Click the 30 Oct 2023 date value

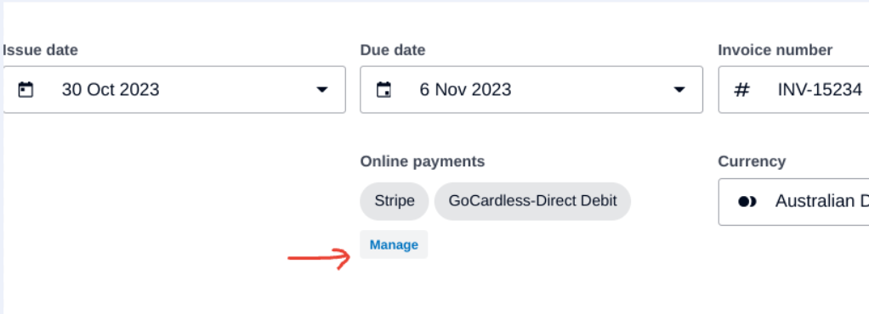click(x=111, y=90)
